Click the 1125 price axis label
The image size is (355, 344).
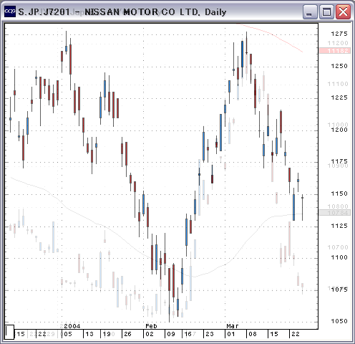click(339, 226)
